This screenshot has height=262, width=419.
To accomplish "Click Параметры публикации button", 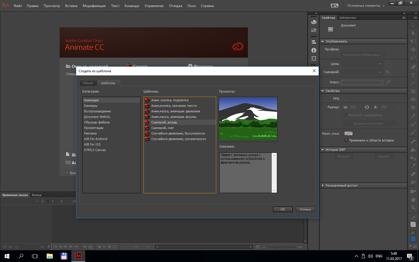I will click(363, 55).
